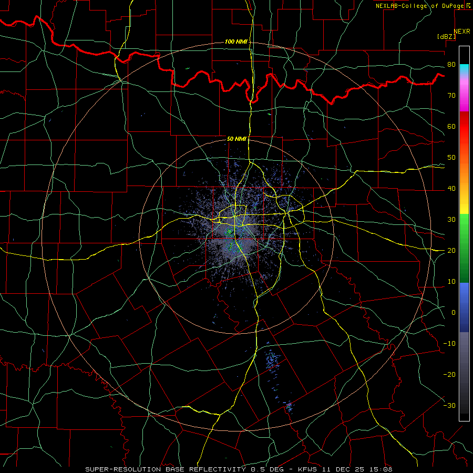Click the 0 value on the dBZ scale
The image size is (473, 473).
pos(454,313)
